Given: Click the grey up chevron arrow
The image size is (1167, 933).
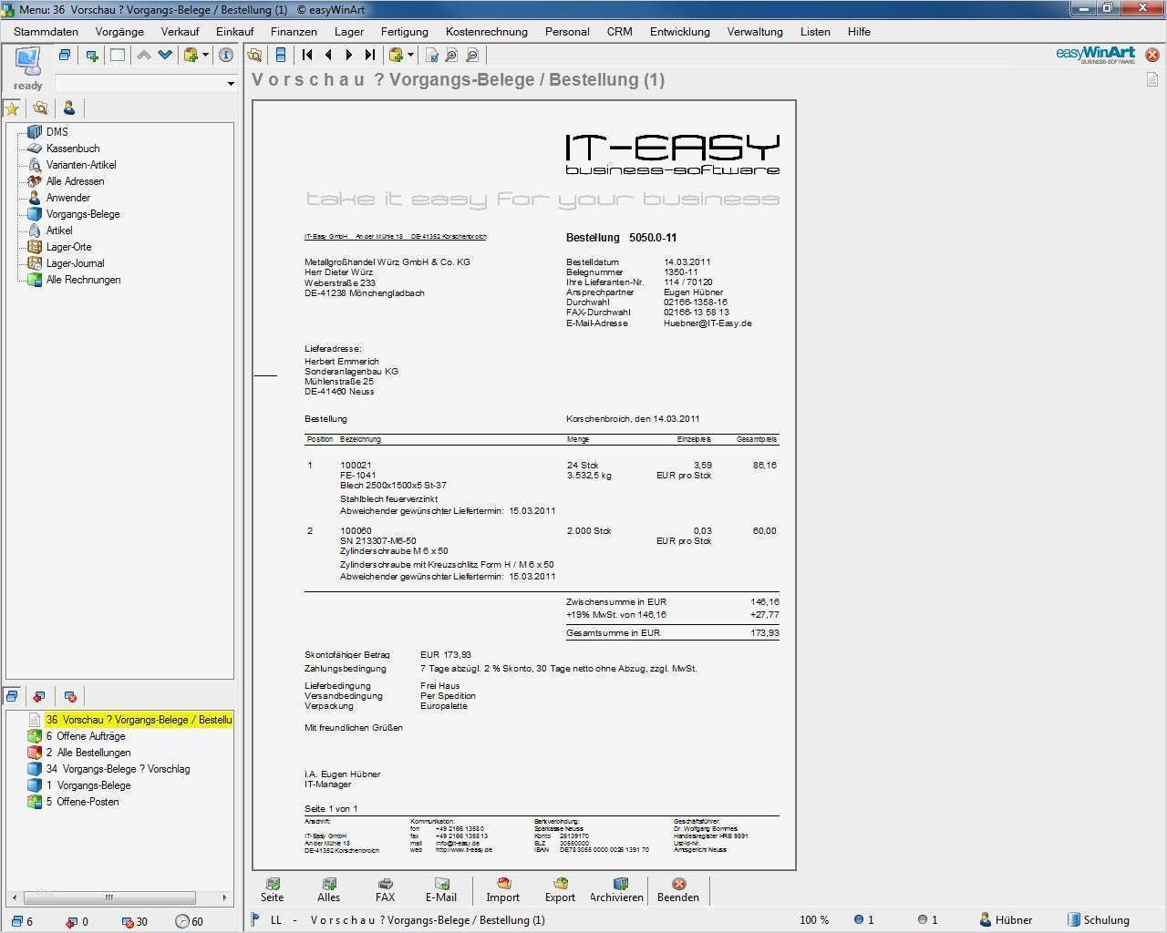Looking at the screenshot, I should click(x=144, y=56).
